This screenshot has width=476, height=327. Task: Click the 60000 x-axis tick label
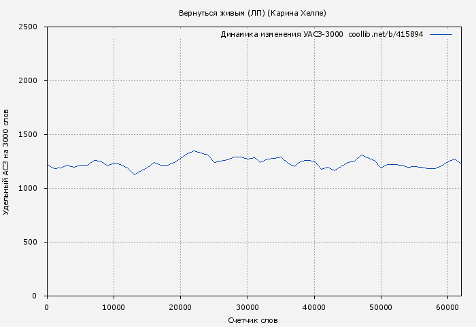point(447,307)
